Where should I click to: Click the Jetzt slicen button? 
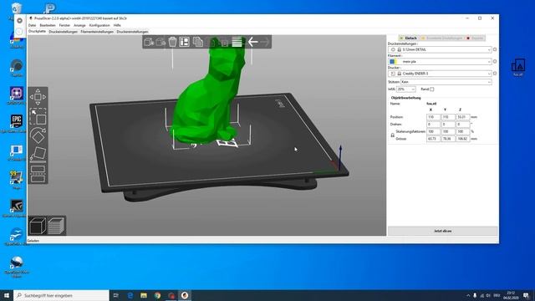tap(442, 231)
